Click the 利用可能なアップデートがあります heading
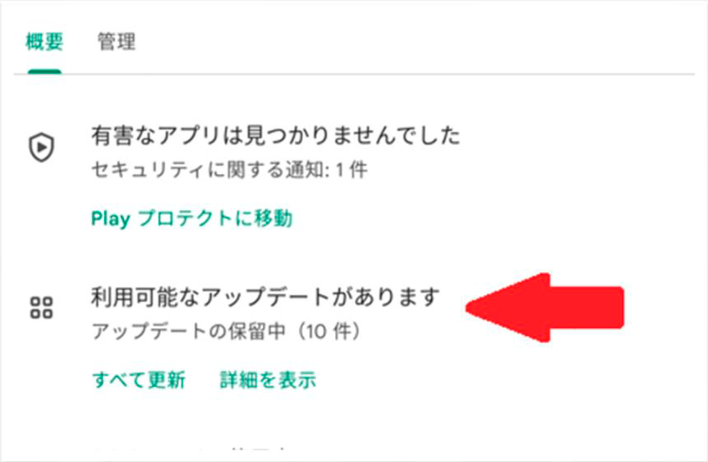The width and height of the screenshot is (708, 462). click(x=265, y=298)
